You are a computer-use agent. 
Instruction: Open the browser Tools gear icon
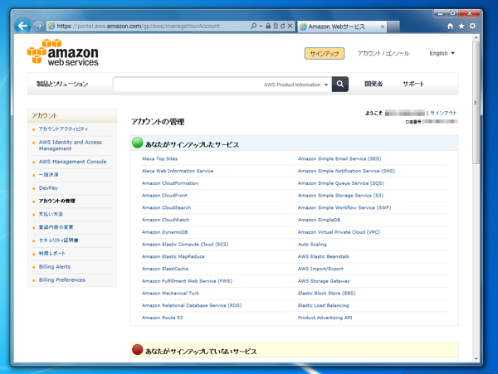472,26
